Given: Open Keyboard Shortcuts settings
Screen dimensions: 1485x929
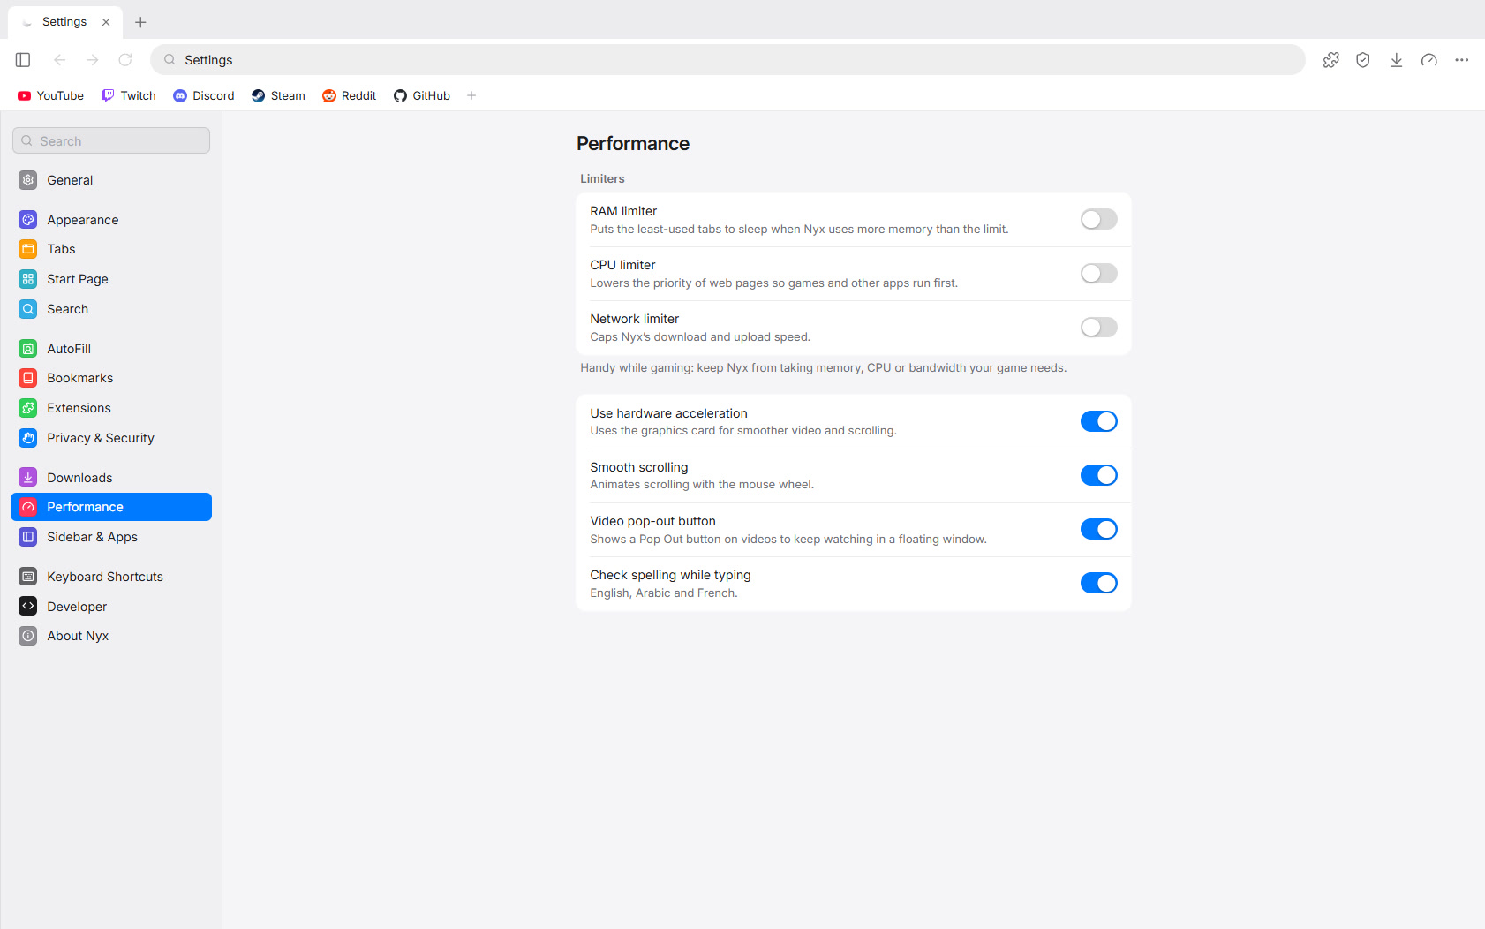Looking at the screenshot, I should pos(111,577).
